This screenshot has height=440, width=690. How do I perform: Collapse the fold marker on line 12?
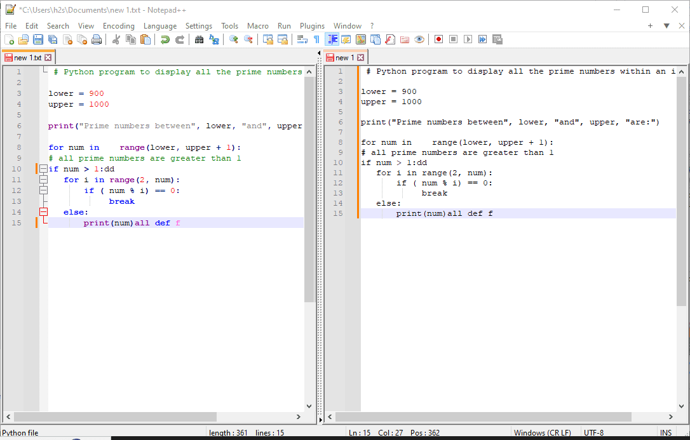pyautogui.click(x=43, y=190)
